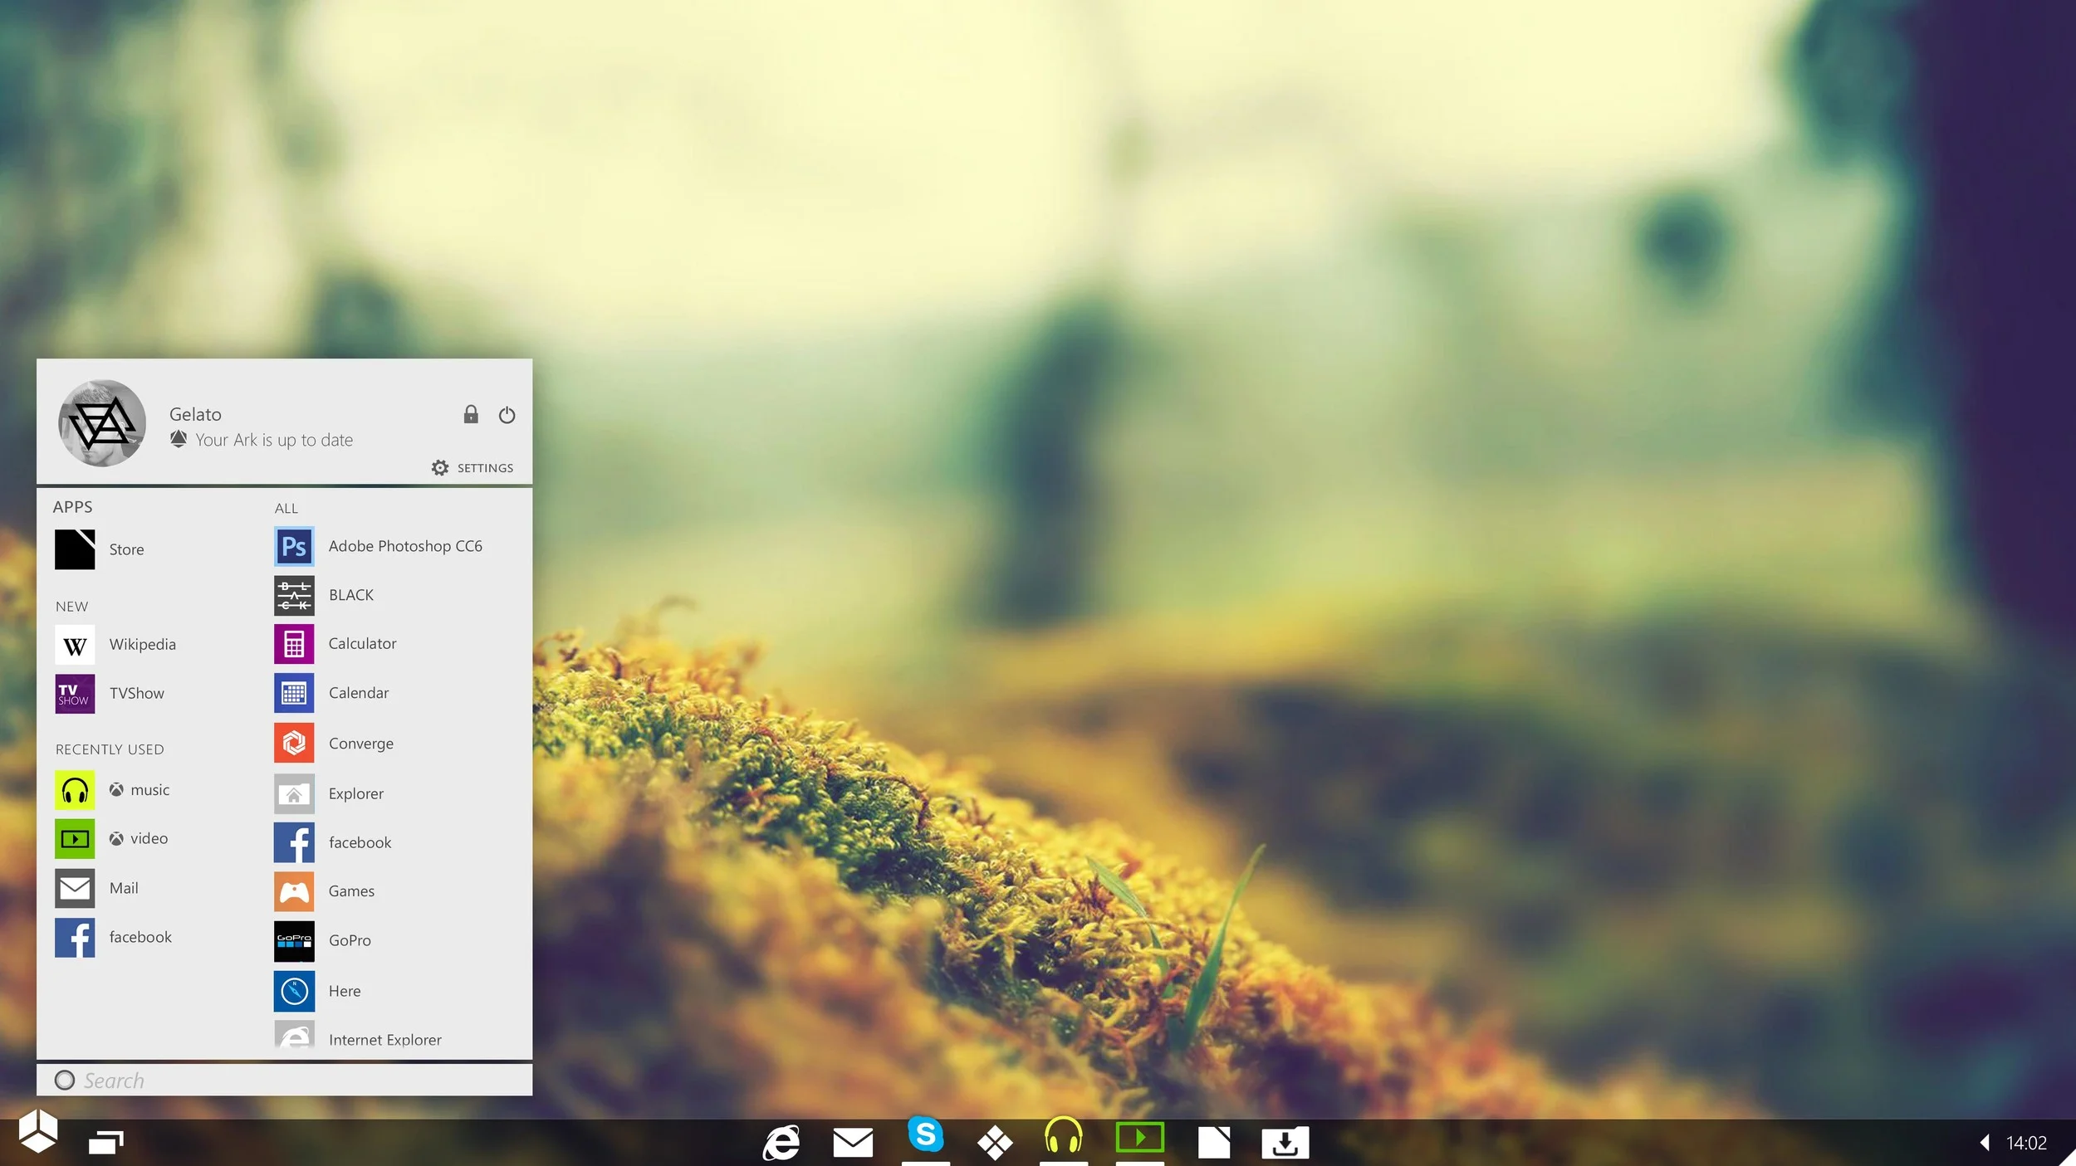Viewport: 2076px width, 1166px height.
Task: Click the 'Adobe Photoshop CC6' label
Action: 405,546
